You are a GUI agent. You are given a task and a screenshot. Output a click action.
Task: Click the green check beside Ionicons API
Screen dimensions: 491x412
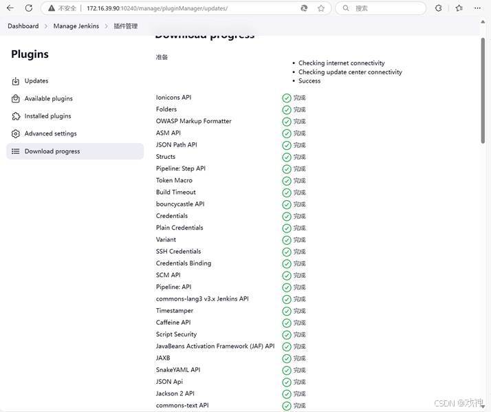pyautogui.click(x=287, y=98)
